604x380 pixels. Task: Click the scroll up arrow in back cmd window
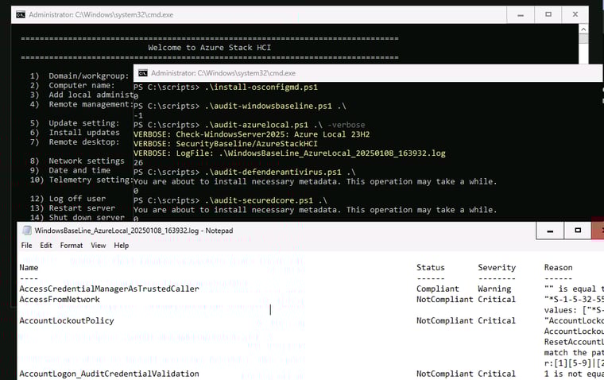coord(583,29)
